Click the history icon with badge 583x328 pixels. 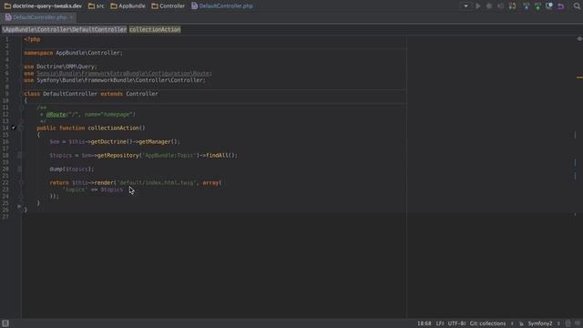point(549,6)
